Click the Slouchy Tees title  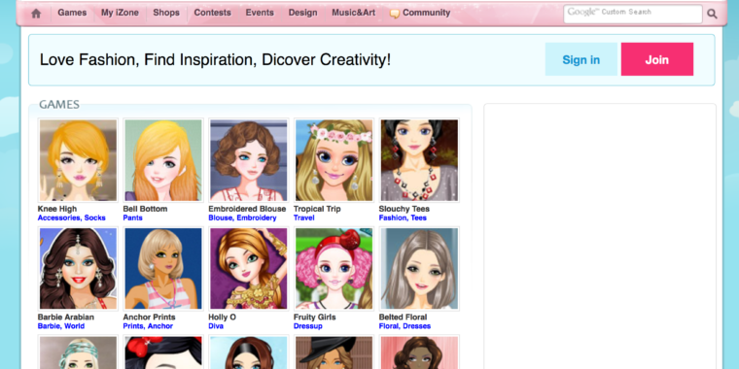click(x=404, y=209)
